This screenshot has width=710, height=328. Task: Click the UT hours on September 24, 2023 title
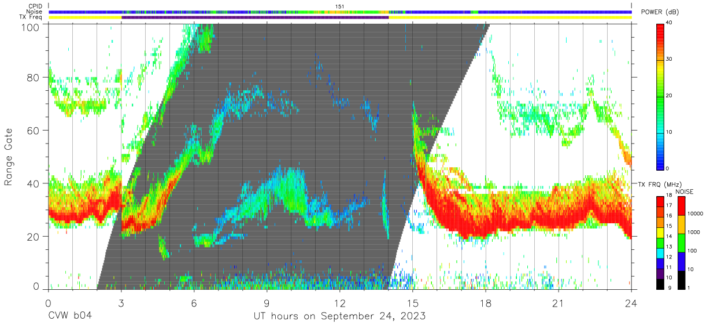pos(339,316)
